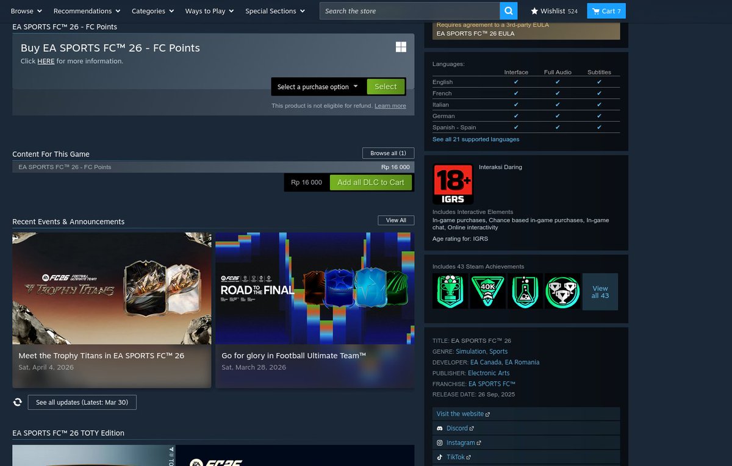Click the search magnifier button
The height and width of the screenshot is (466, 732).
(x=508, y=11)
